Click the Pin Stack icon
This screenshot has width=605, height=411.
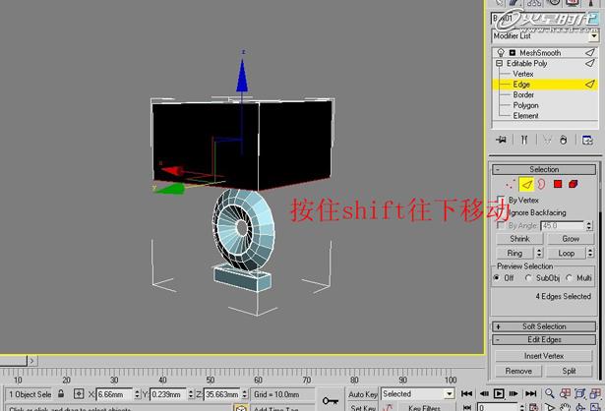point(501,141)
